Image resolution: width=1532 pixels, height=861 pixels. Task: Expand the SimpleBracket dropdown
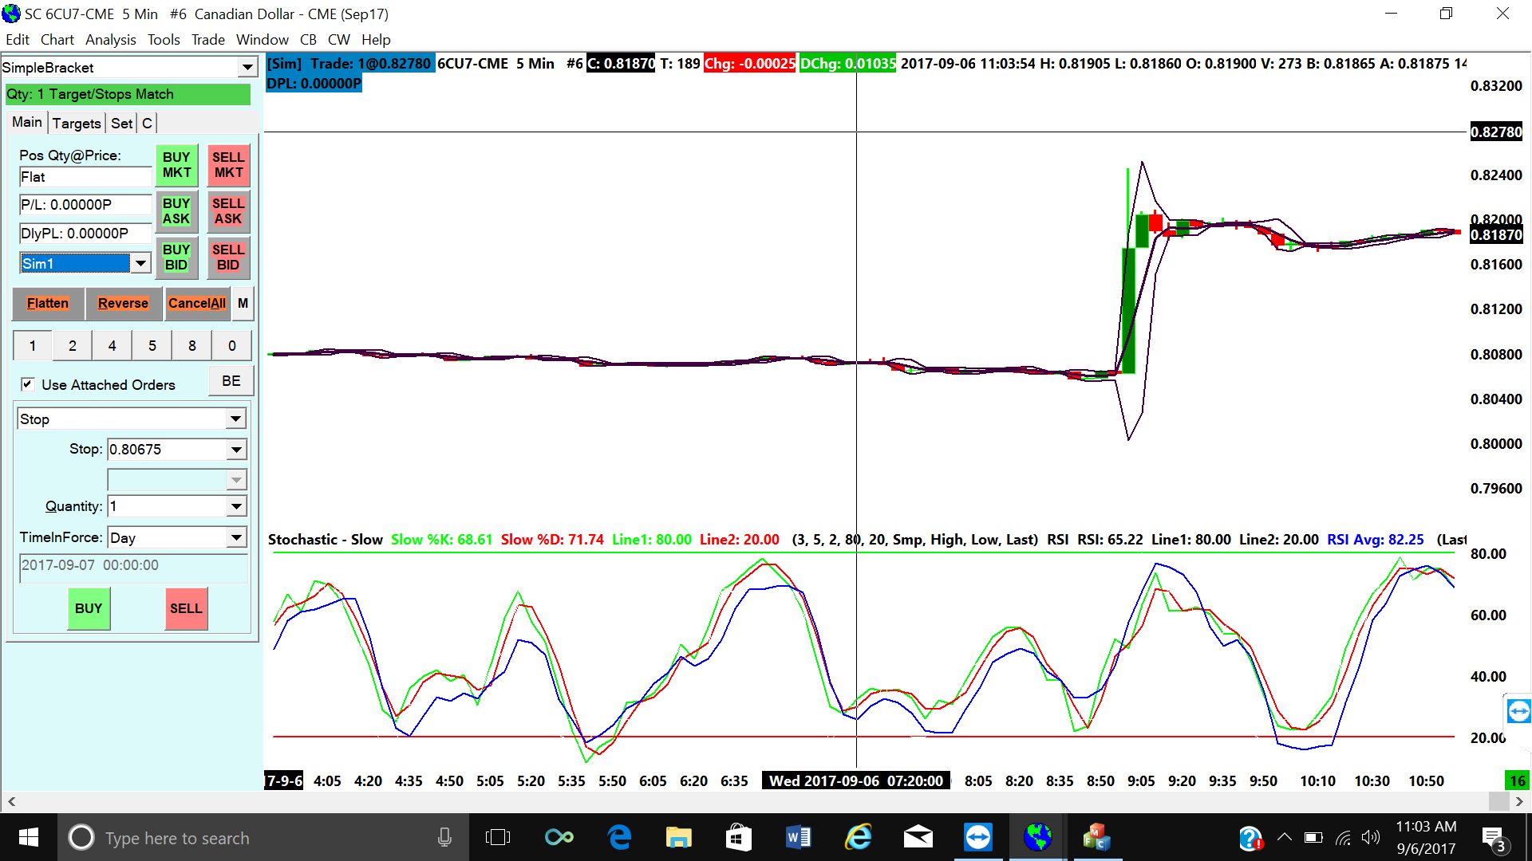247,68
